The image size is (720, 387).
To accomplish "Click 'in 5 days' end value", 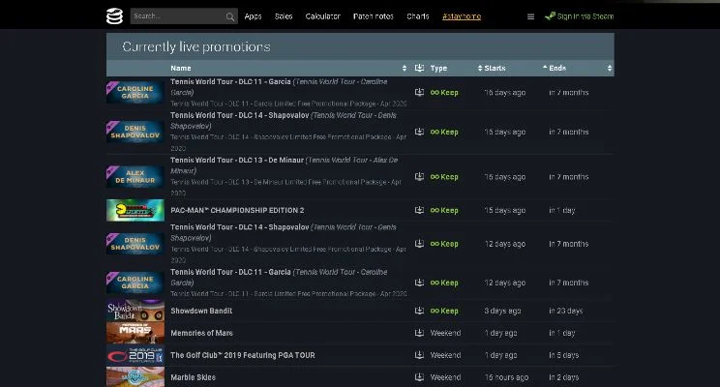I will pos(564,355).
